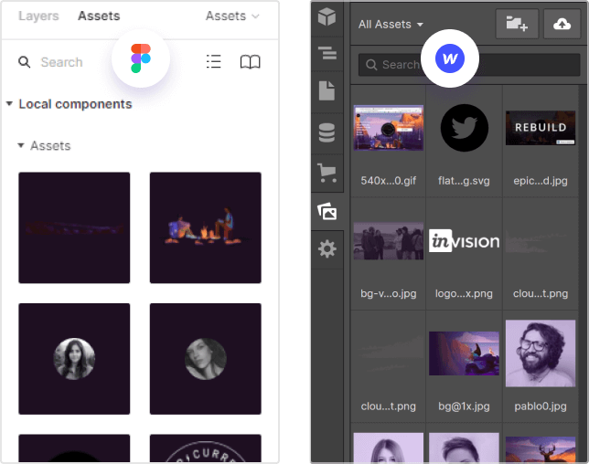The image size is (589, 464).
Task: Open the Ecommerce cart icon
Action: coord(327,172)
